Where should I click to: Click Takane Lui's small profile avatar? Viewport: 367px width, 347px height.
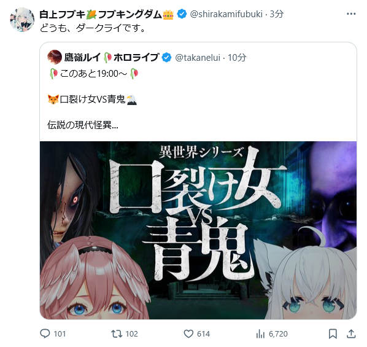55,57
